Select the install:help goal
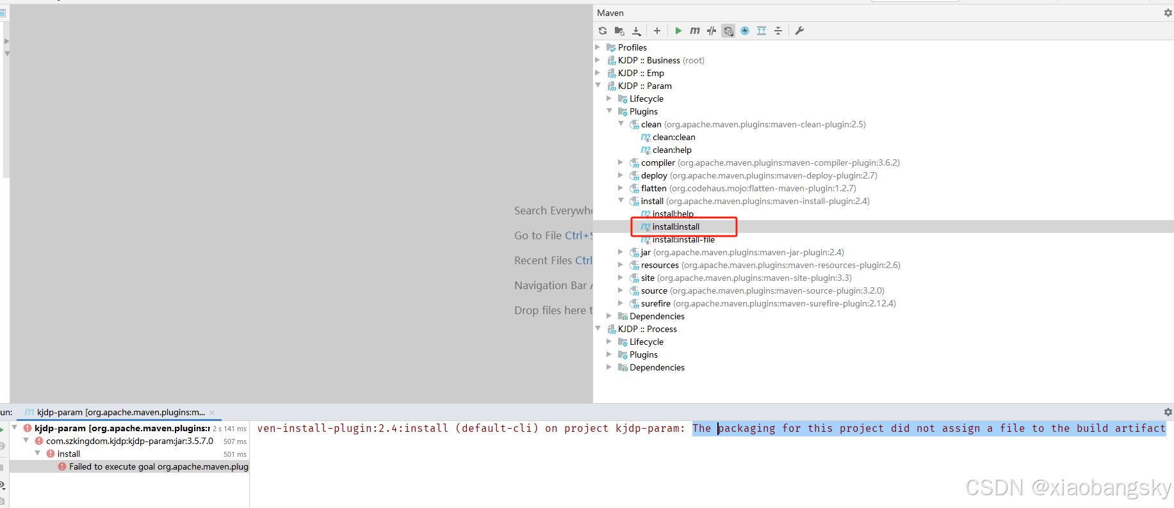1174x508 pixels. pos(673,214)
